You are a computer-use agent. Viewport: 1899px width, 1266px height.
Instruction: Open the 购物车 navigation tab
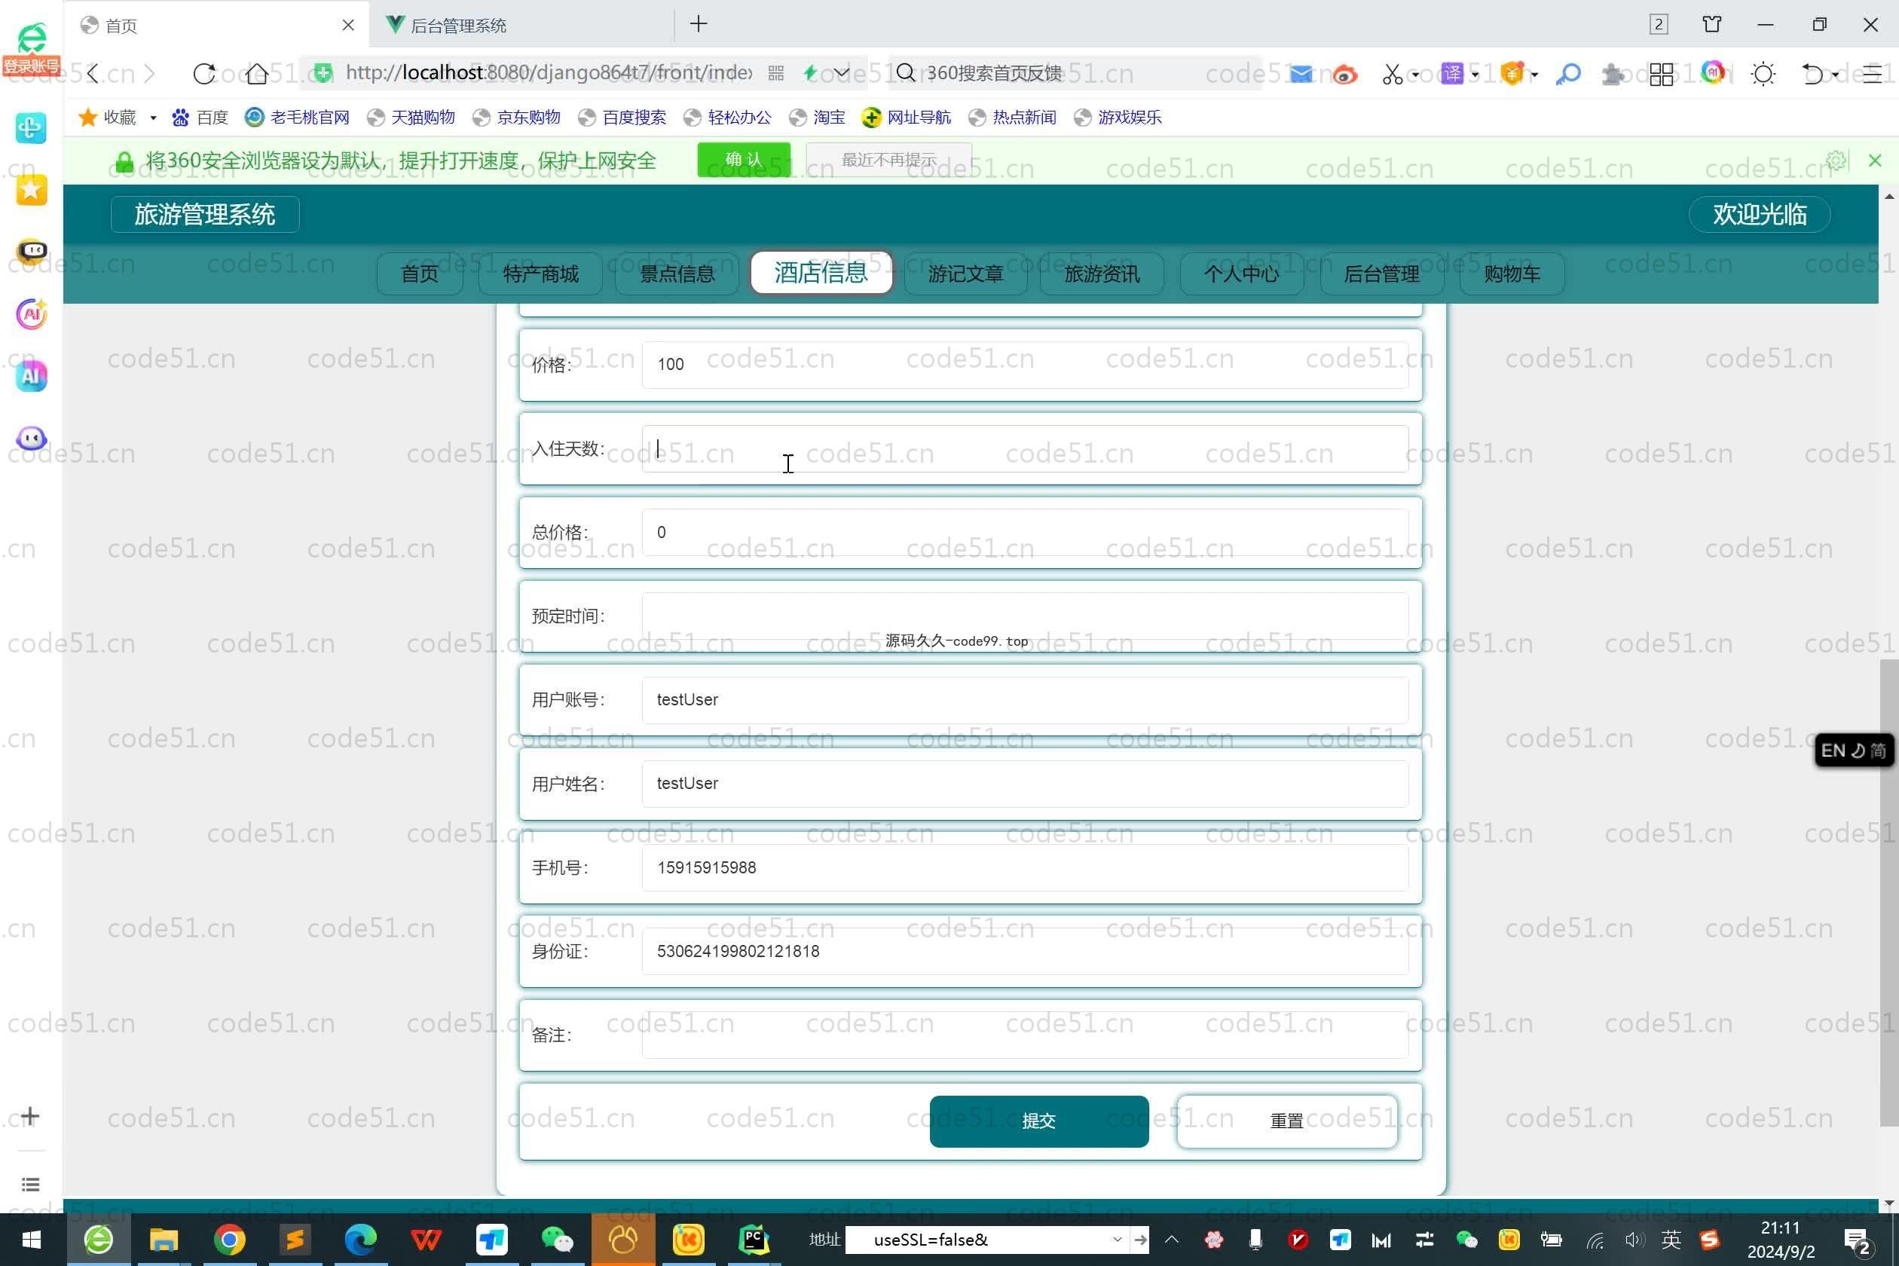click(1512, 274)
